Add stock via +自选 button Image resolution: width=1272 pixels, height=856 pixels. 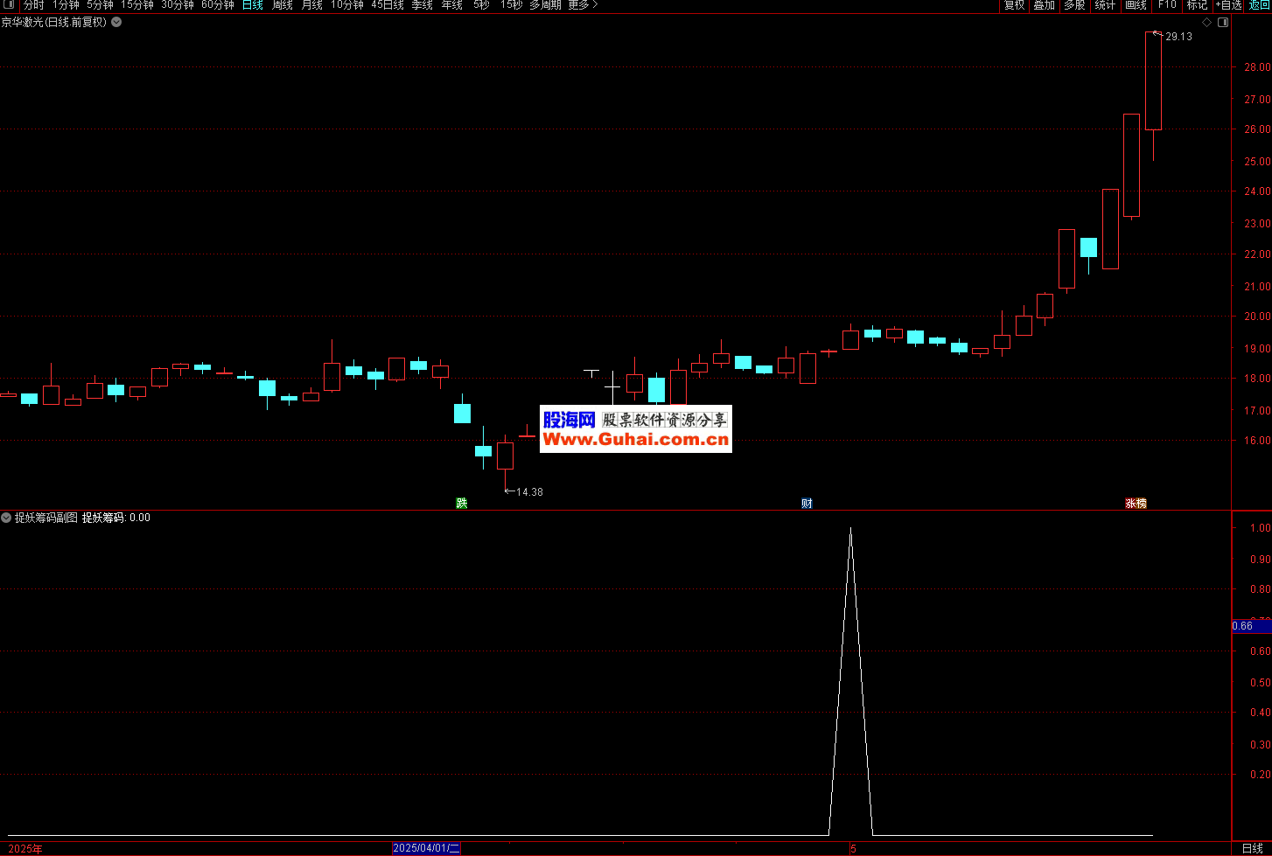1228,5
